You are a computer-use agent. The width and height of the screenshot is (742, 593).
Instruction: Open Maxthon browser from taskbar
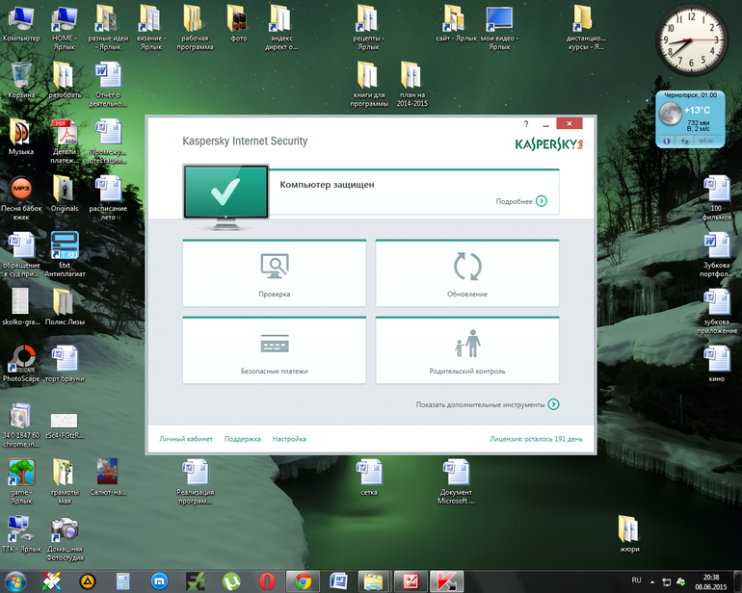pyautogui.click(x=159, y=581)
